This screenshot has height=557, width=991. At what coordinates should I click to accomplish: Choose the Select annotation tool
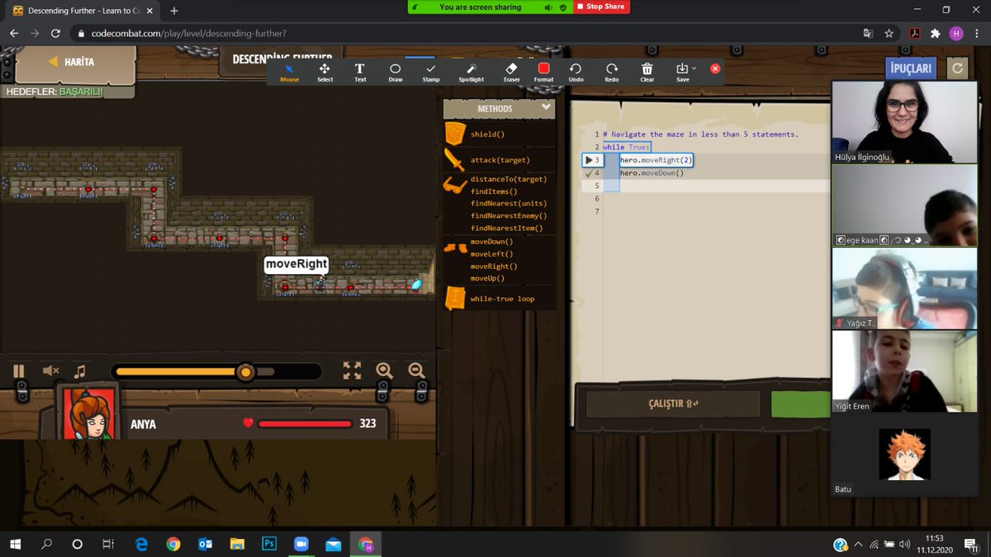coord(325,73)
